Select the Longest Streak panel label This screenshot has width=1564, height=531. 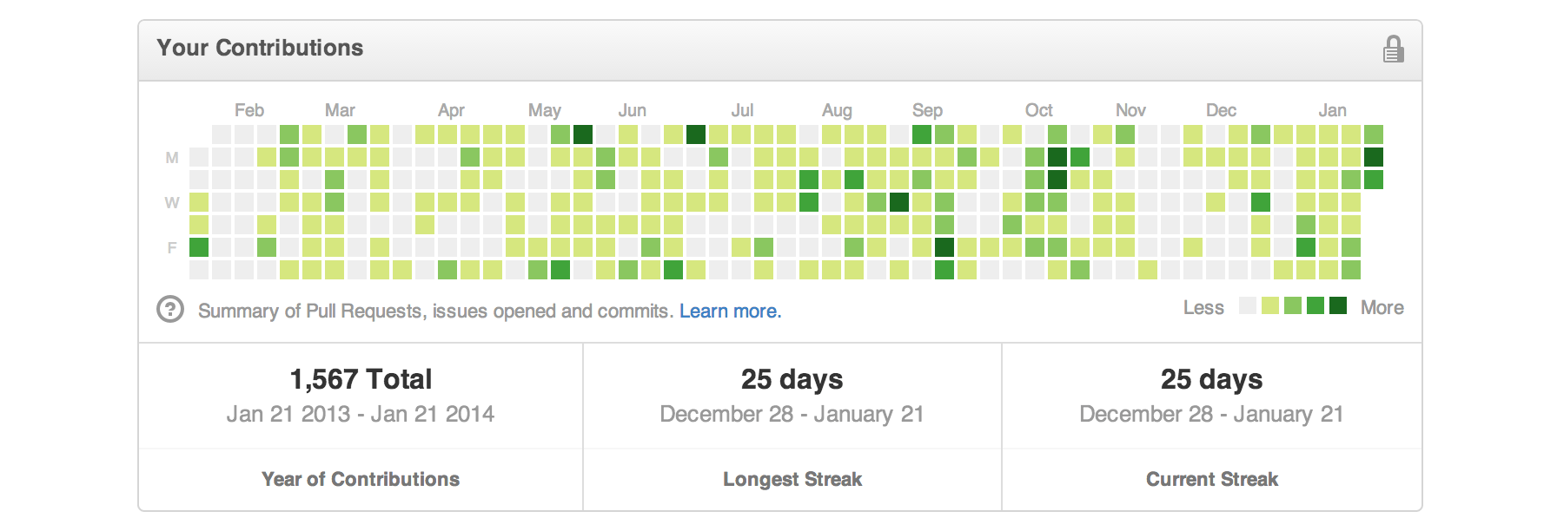[792, 479]
